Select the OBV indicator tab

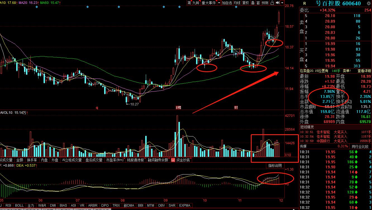point(161,206)
